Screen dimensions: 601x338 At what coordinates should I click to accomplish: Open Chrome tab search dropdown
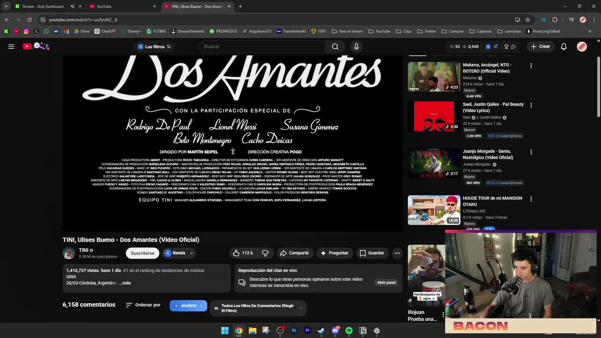6,7
